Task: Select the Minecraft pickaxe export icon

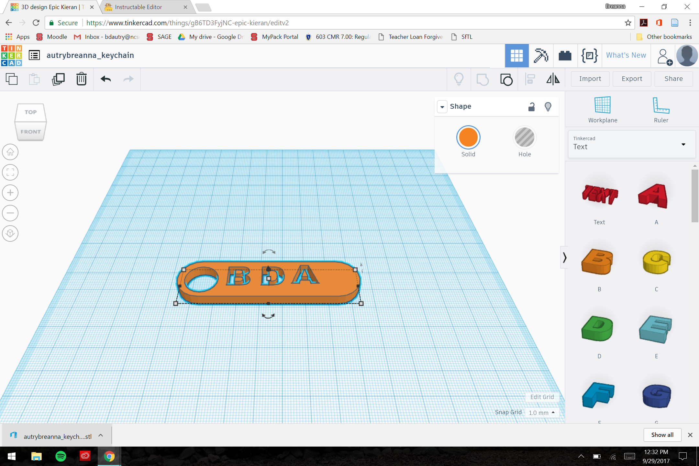Action: pyautogui.click(x=541, y=55)
